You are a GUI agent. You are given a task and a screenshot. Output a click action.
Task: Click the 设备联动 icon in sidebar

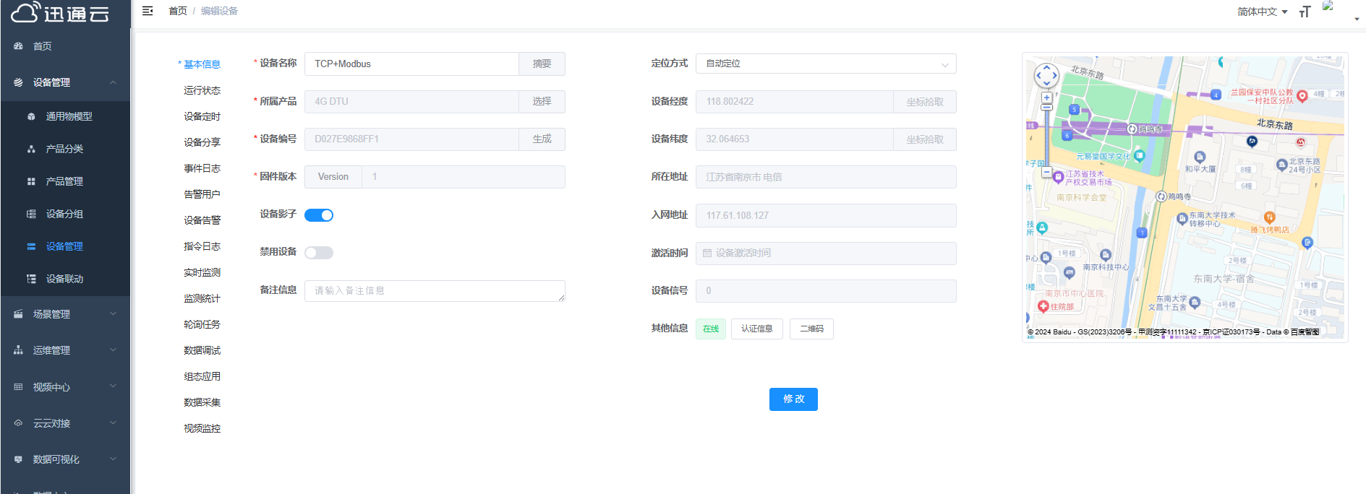(x=31, y=279)
